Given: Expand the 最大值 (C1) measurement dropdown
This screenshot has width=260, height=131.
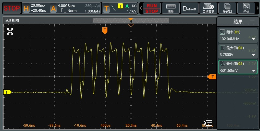Looking at the screenshot, I should (253, 55).
